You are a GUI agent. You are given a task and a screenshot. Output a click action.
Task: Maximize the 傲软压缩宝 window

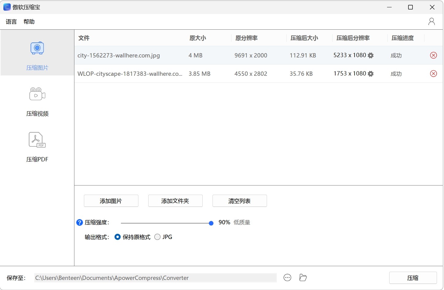[x=411, y=7]
